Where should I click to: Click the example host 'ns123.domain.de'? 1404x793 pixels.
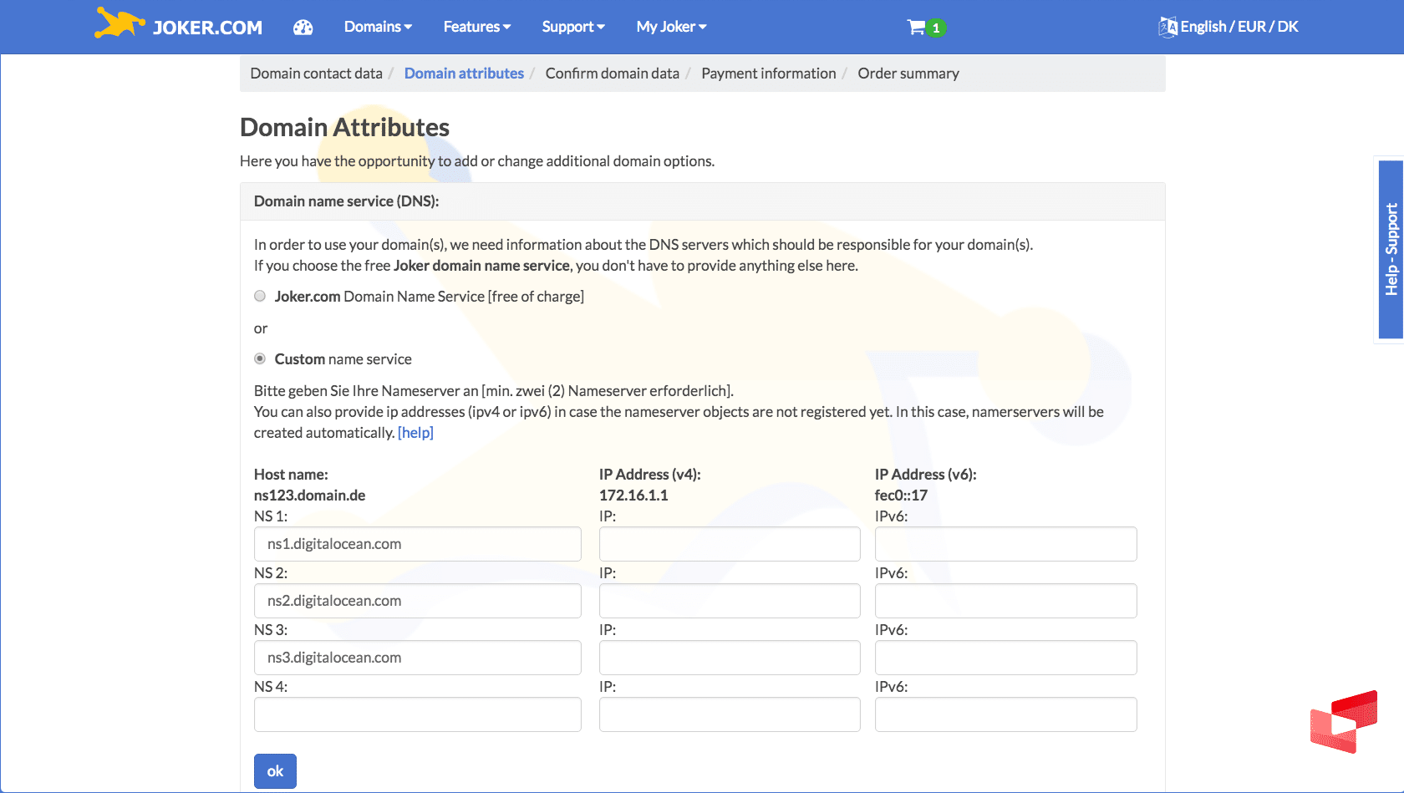click(310, 496)
